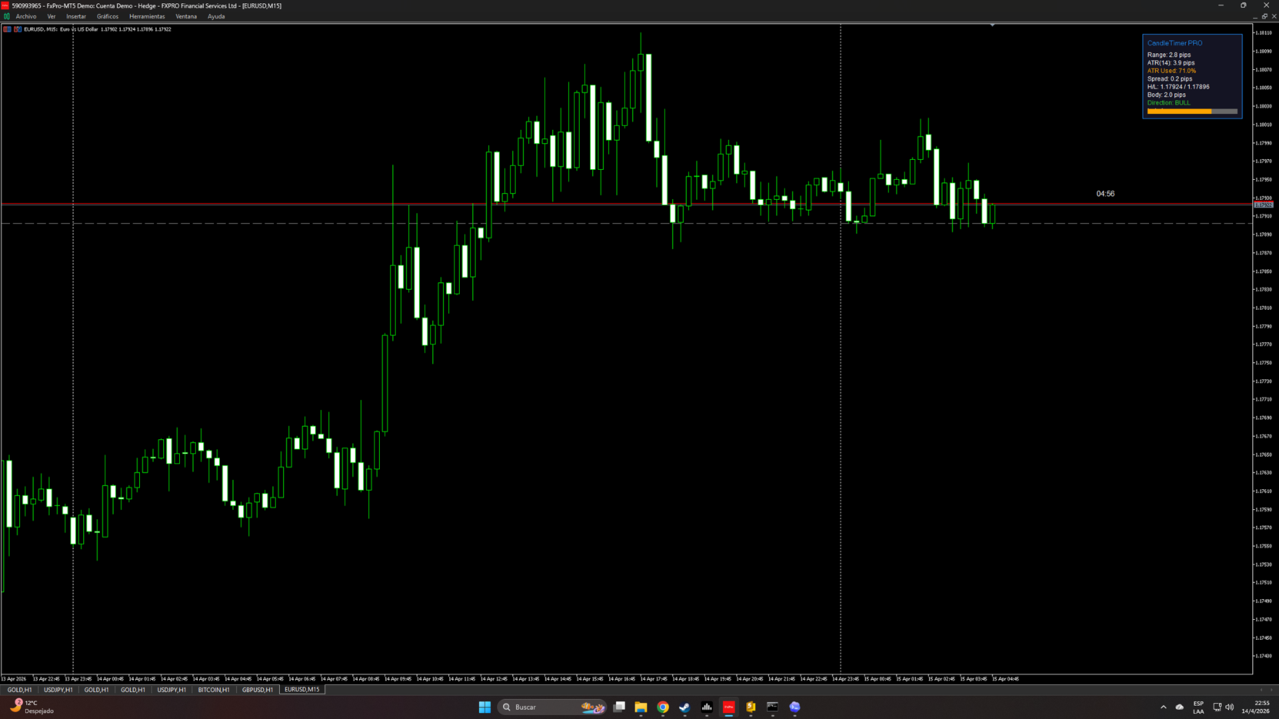Viewport: 1279px width, 719px height.
Task: Click the green candlestick chart icon in menu bar
Action: click(7, 17)
